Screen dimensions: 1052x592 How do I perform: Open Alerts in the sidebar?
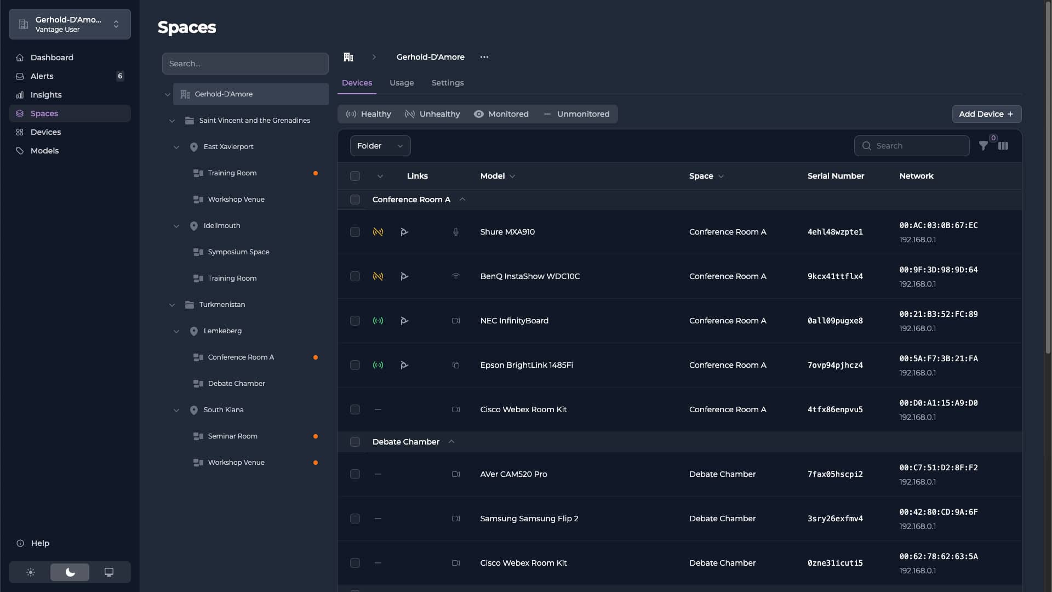tap(42, 76)
